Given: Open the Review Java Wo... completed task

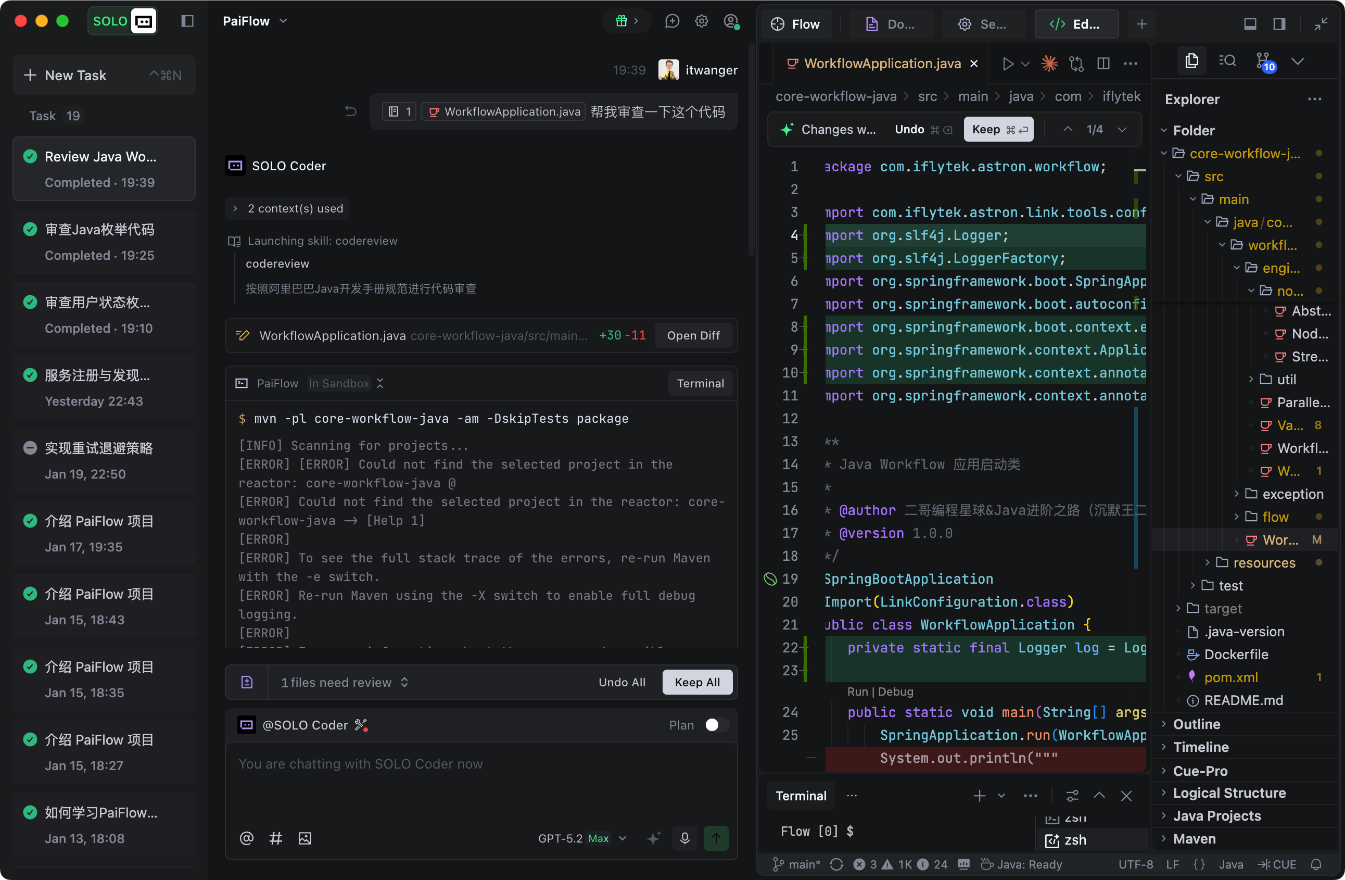Looking at the screenshot, I should point(104,168).
